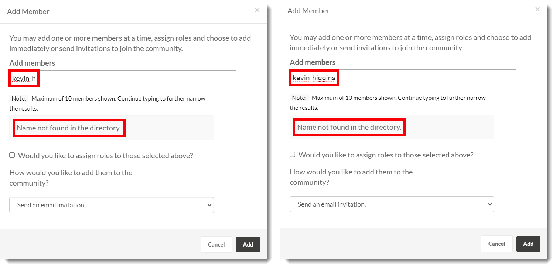
Task: Click the 'Note:' label in left dialog
Action: click(19, 99)
